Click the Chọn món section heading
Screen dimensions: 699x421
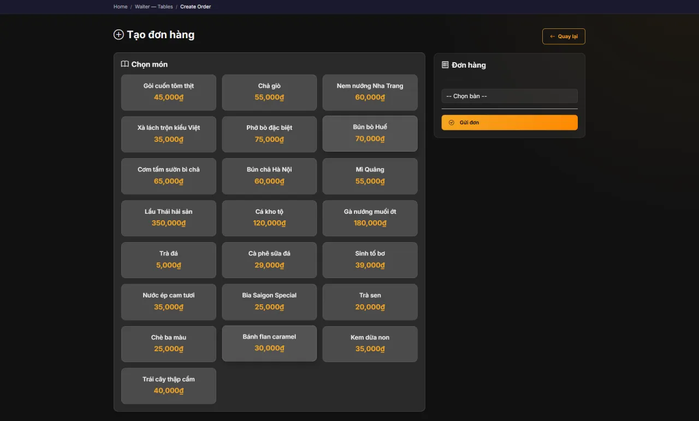coord(149,64)
